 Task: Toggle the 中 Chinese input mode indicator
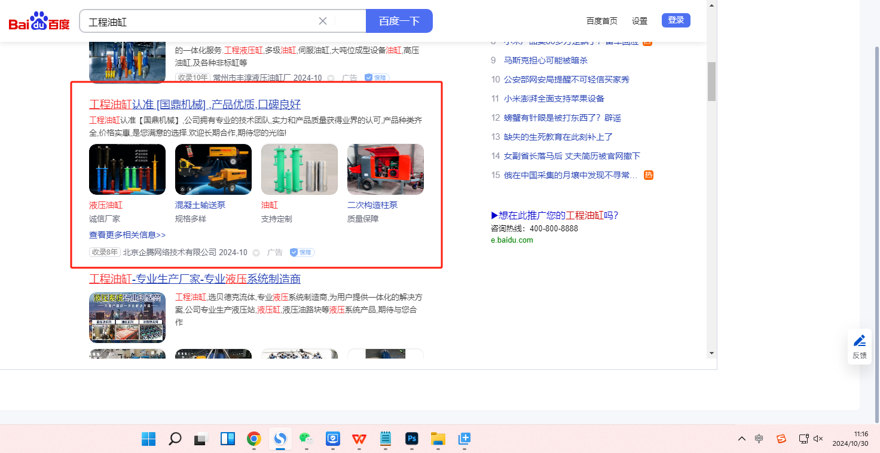click(759, 439)
